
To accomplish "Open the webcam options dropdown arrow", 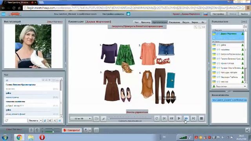I will [90, 130].
